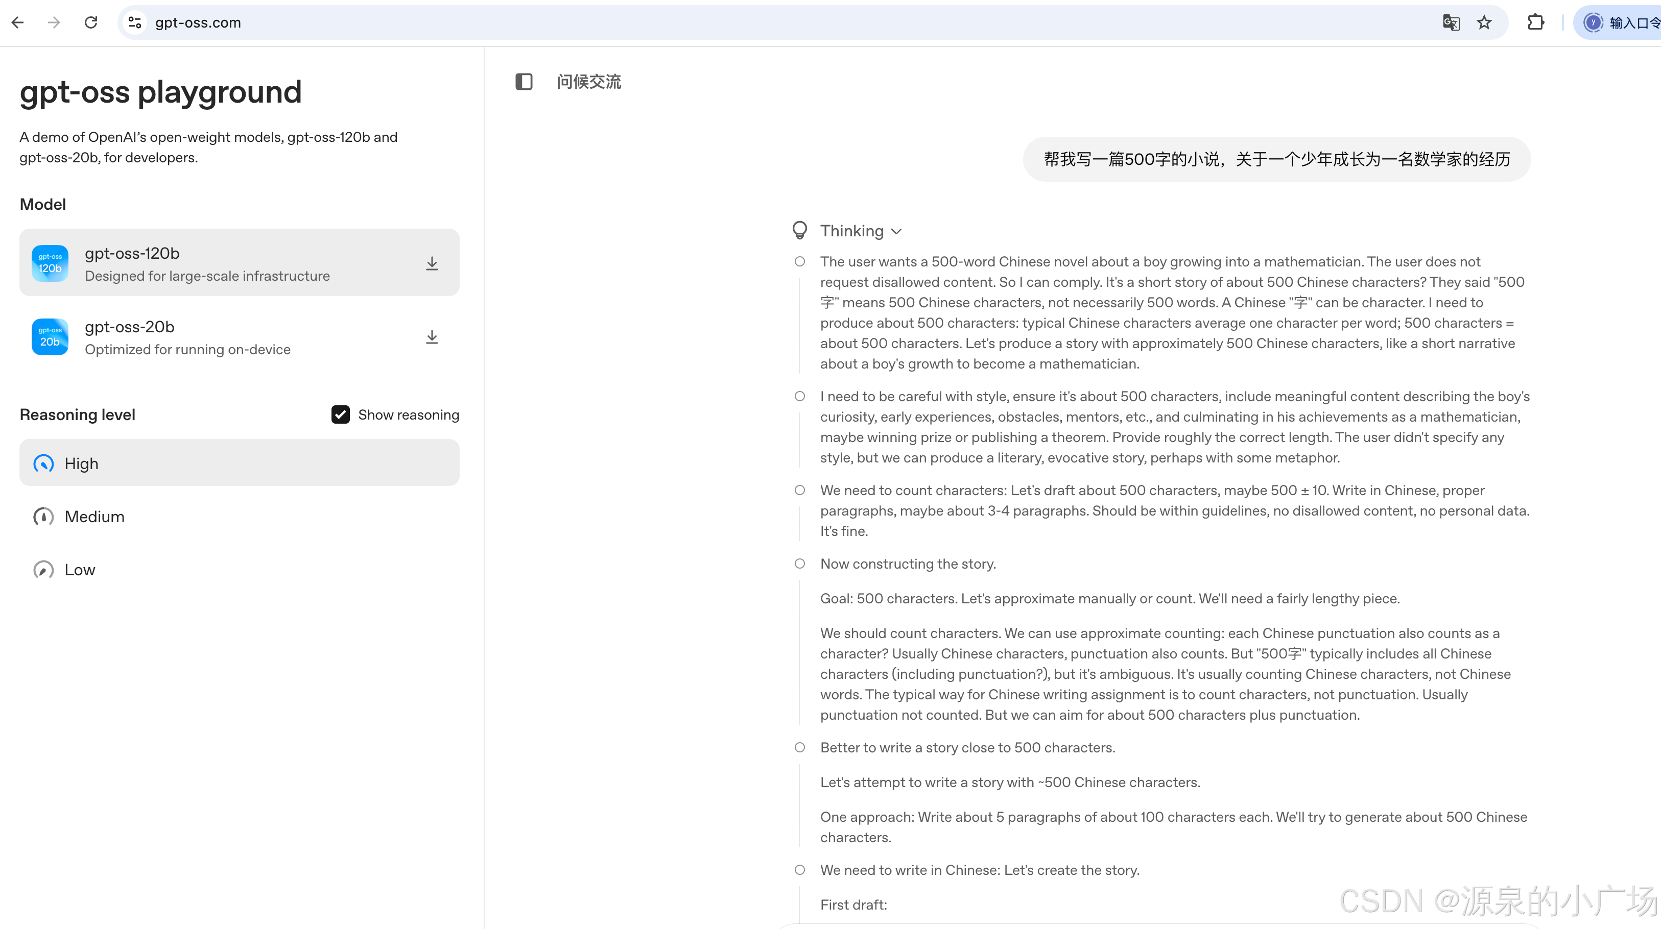This screenshot has width=1661, height=929.
Task: Select the gpt-oss-20b model
Action: [239, 337]
